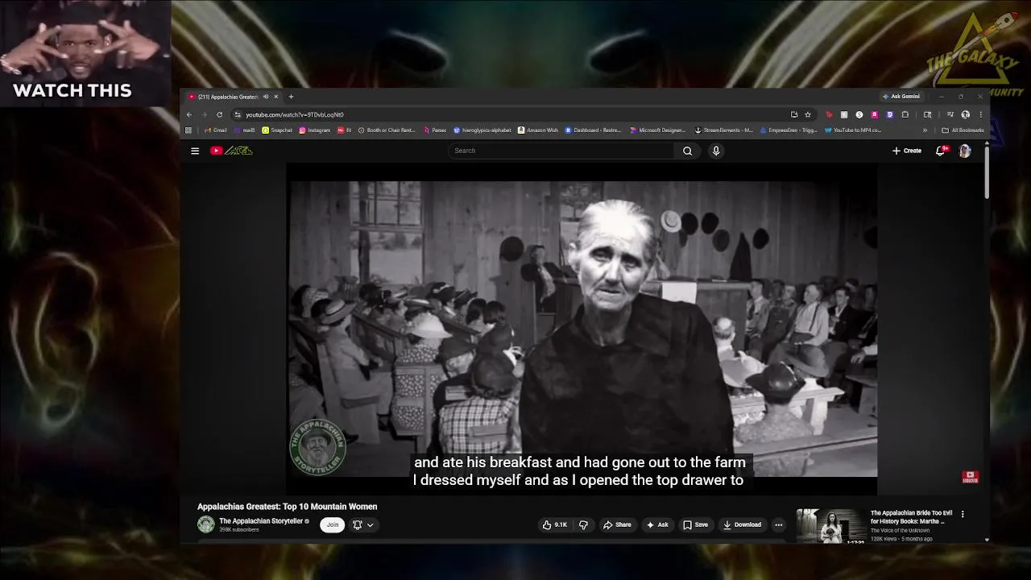Dislike the video with thumbs-down
1031x580 pixels.
pos(583,524)
